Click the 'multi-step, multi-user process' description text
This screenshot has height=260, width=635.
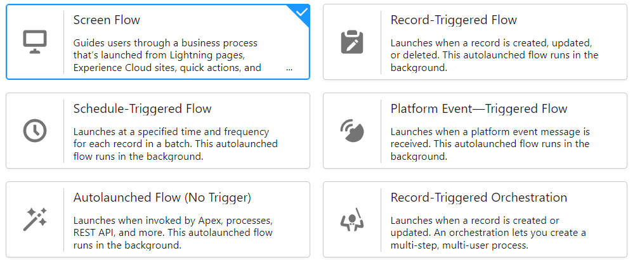point(459,245)
